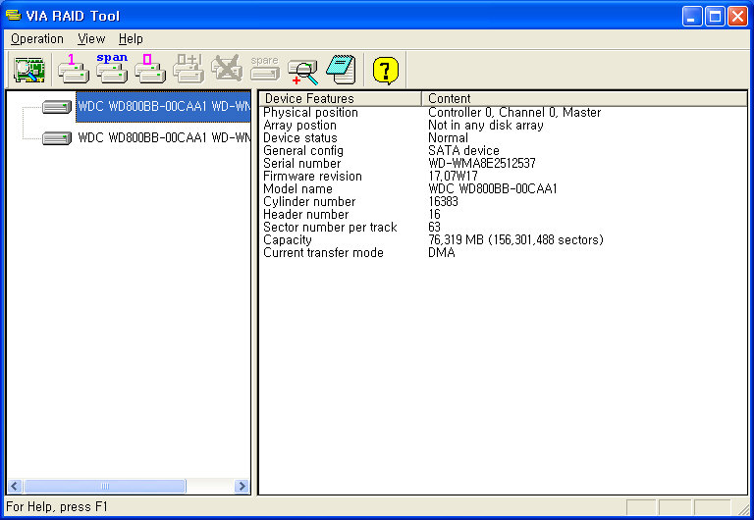Click the RAID 0+1 array icon
This screenshot has height=520, width=754.
click(188, 70)
